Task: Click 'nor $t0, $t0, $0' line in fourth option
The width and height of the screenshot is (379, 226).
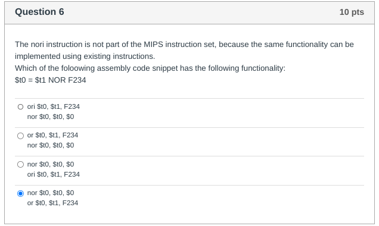Action: [51, 193]
